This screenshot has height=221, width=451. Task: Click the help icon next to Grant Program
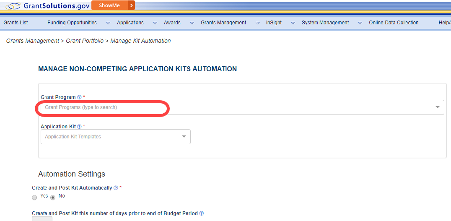(79, 97)
